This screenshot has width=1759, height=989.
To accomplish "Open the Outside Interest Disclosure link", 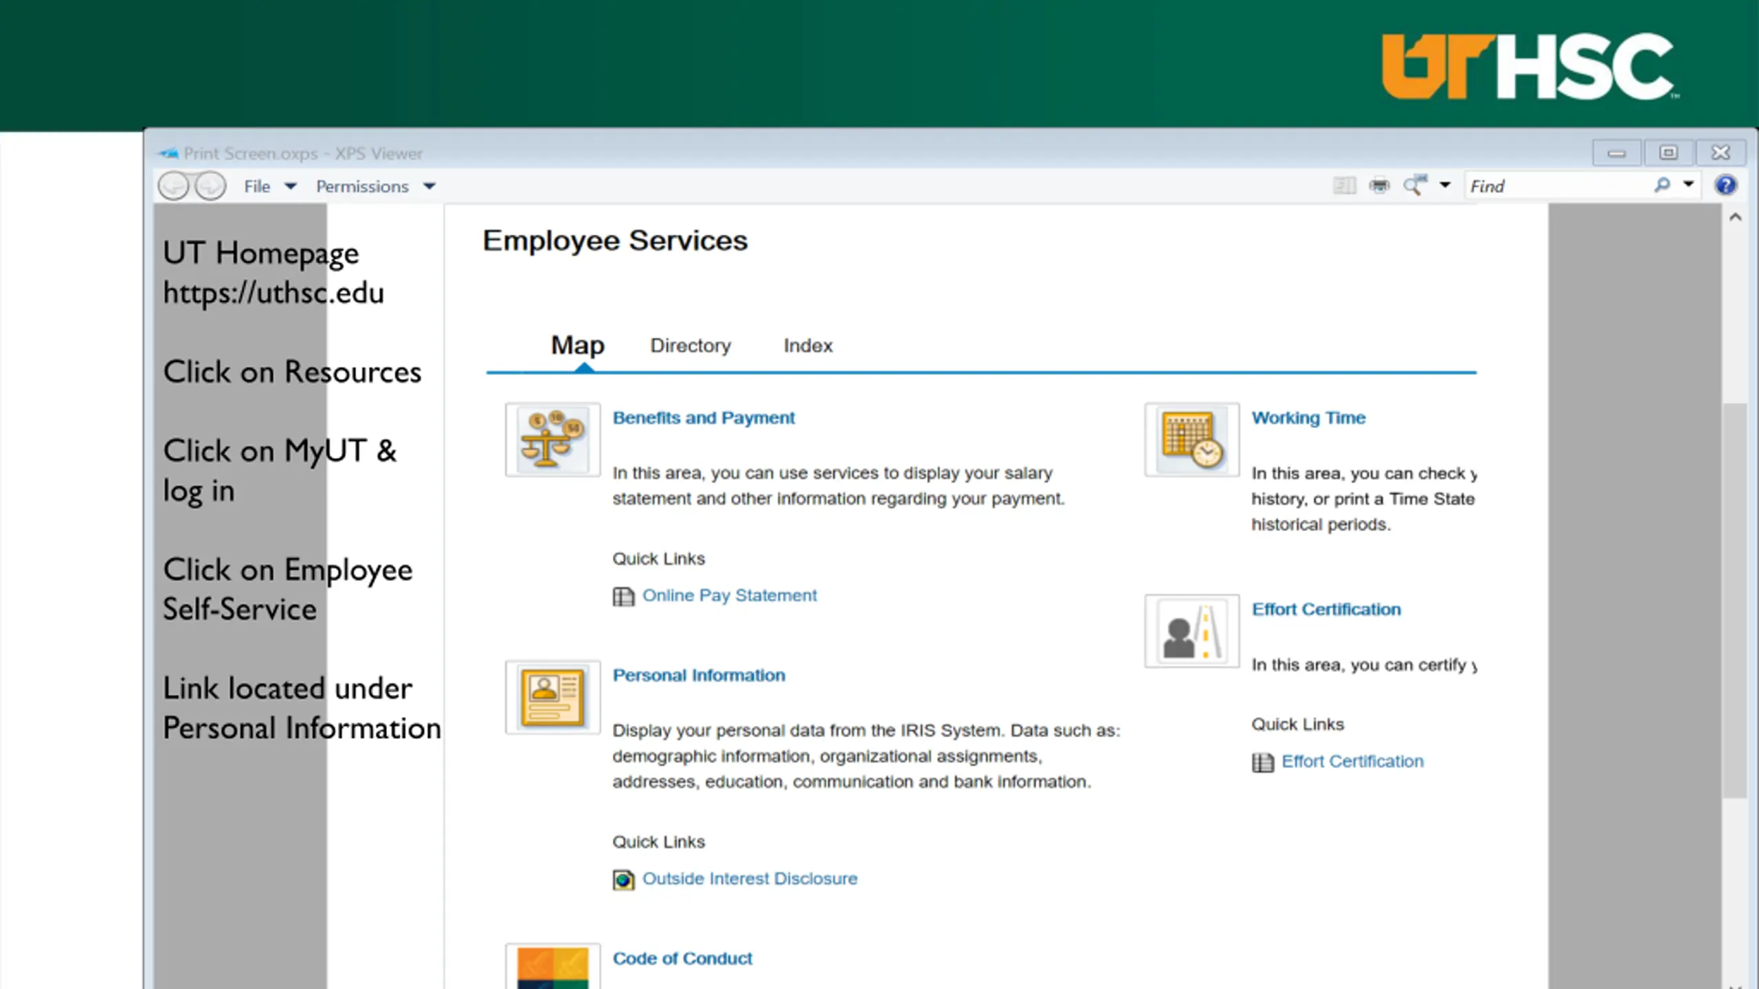I will tap(750, 878).
